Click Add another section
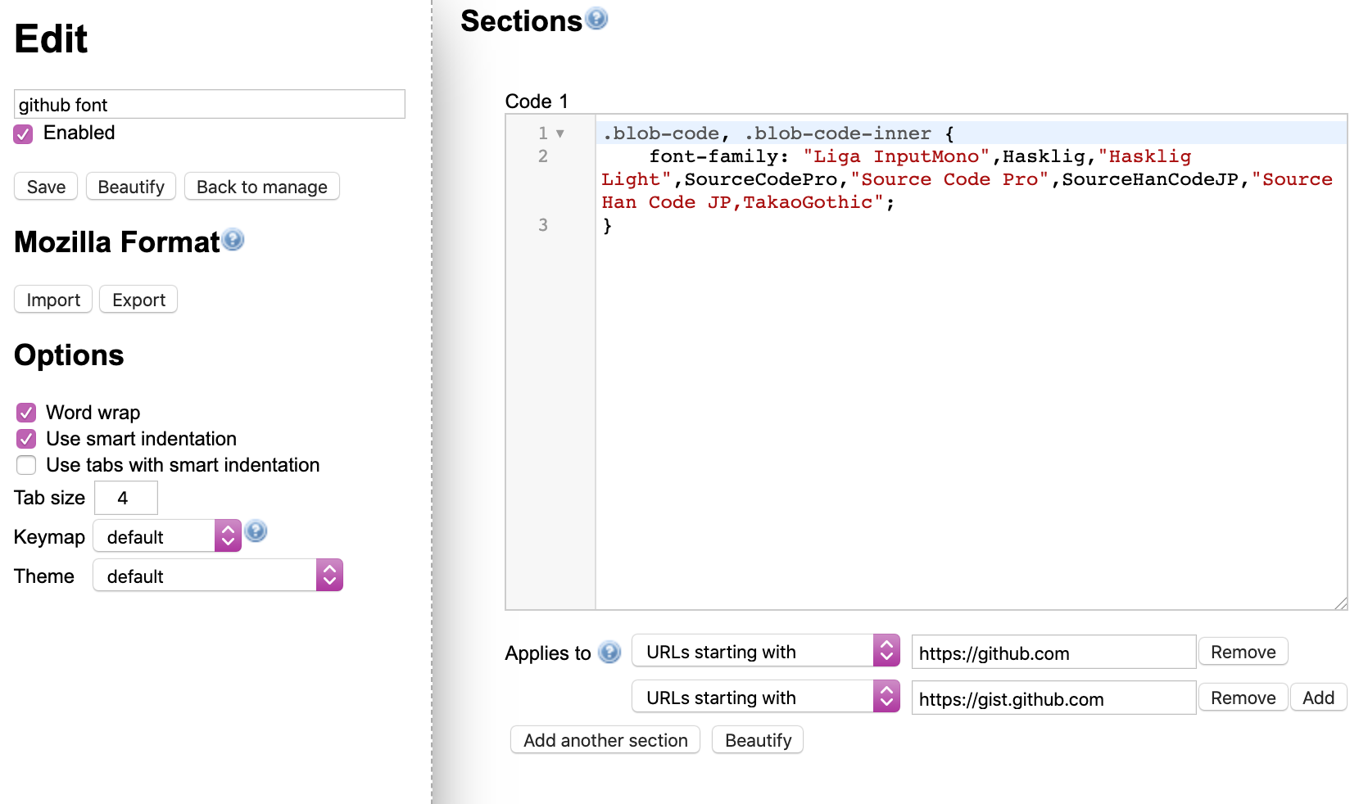 point(605,740)
